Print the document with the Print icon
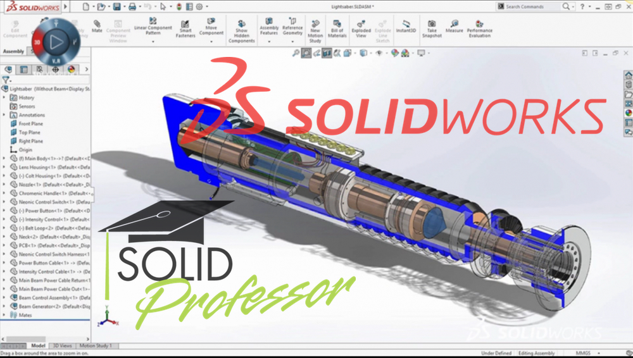The width and height of the screenshot is (633, 358). coord(132,6)
